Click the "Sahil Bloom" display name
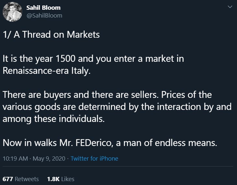Image resolution: width=237 pixels, height=185 pixels. click(43, 7)
